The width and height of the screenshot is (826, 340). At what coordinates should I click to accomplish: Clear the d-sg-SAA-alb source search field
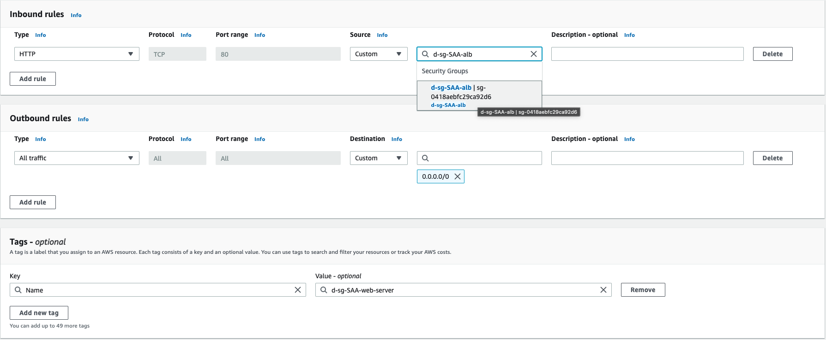pos(533,54)
